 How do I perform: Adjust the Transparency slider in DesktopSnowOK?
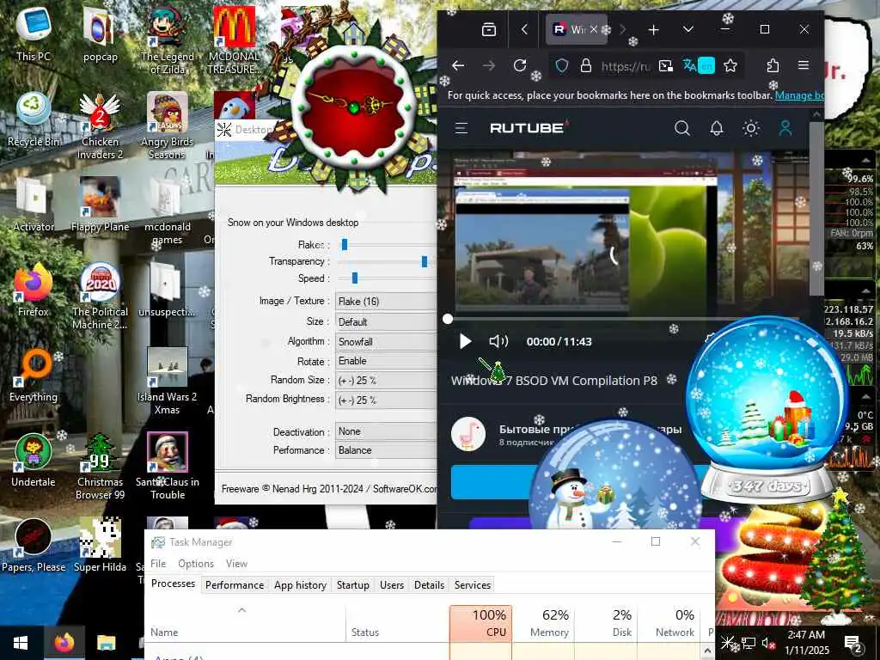[425, 261]
